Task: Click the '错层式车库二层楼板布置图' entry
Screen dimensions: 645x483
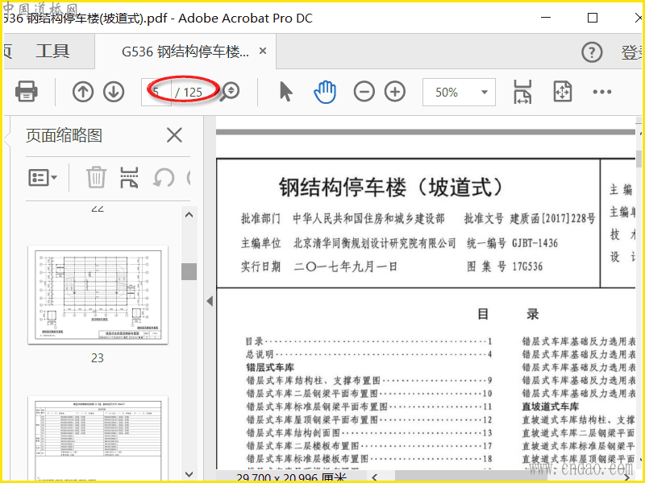Action: 368,446
